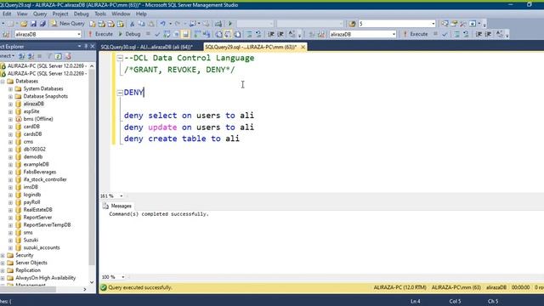
Task: Click the Save icon in toolbar
Action: pyautogui.click(x=33, y=24)
